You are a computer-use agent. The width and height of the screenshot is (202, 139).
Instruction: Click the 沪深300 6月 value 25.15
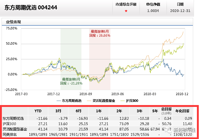coord(83,124)
